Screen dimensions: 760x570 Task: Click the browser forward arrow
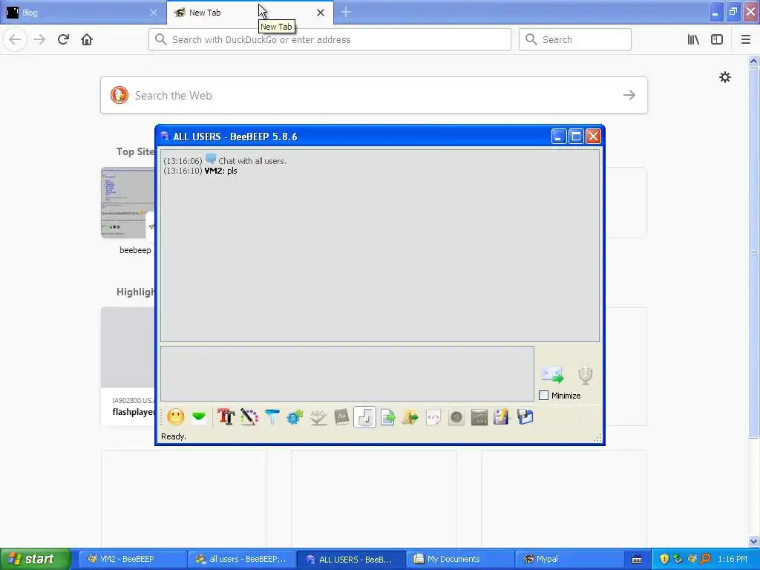[39, 39]
